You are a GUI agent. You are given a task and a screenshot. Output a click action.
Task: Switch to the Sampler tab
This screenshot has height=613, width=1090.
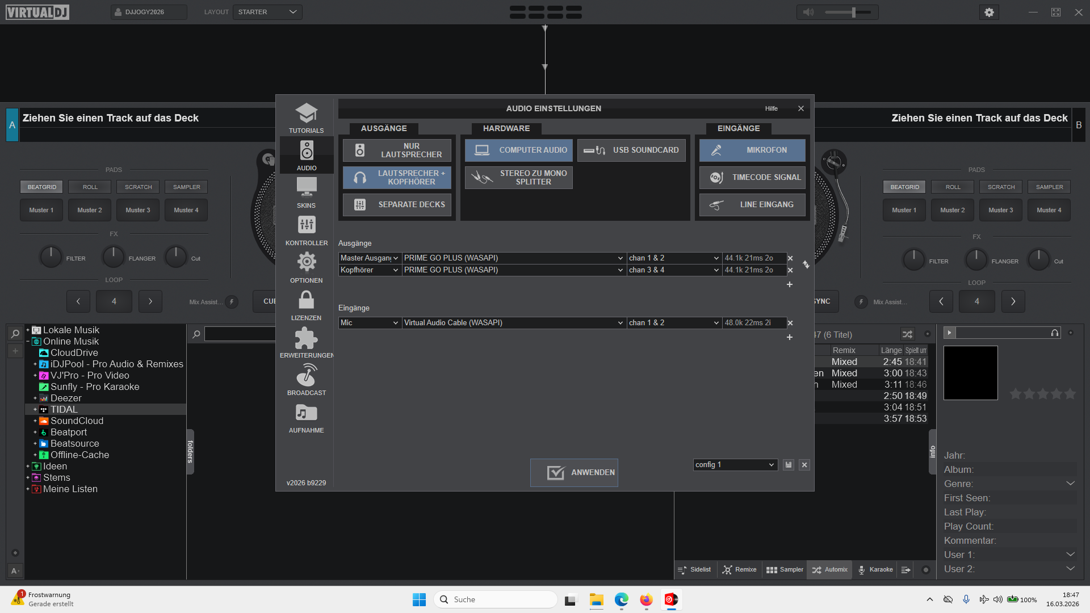[x=785, y=570]
